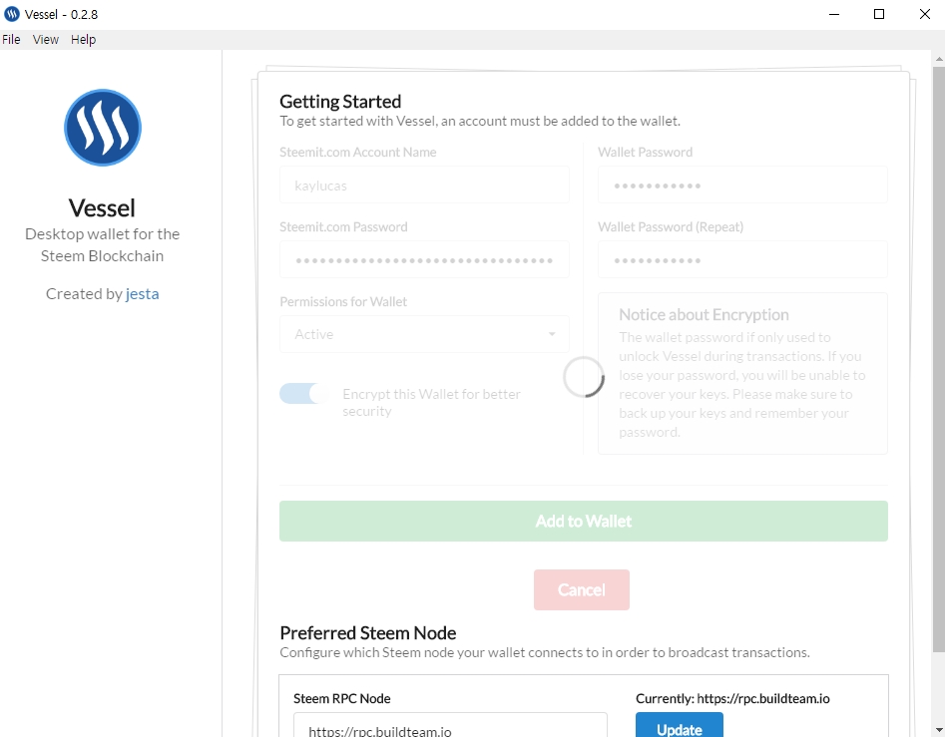
Task: Click the Notice about Encryption heading
Action: (x=704, y=315)
